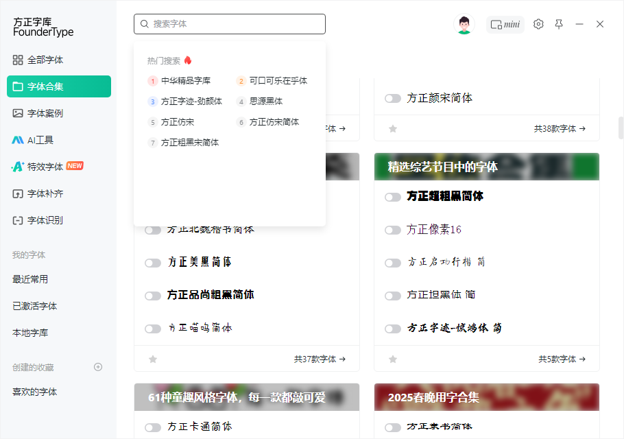Click the 字体补齐 icon

18,194
